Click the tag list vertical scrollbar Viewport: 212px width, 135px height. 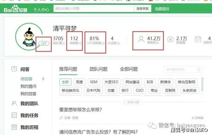coord(202,84)
